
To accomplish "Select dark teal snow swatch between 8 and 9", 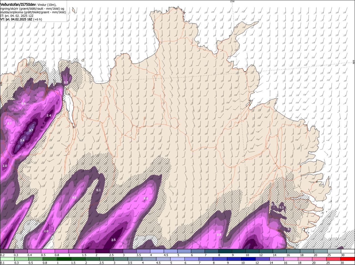I will click(225, 251).
